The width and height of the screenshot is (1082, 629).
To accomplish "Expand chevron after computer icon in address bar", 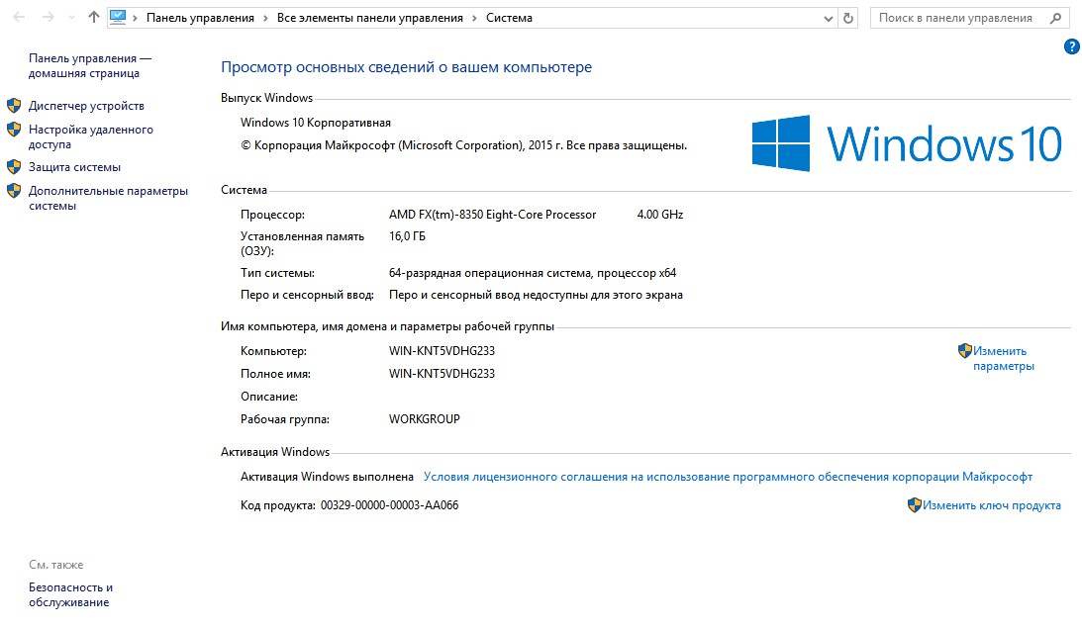I will (x=136, y=18).
